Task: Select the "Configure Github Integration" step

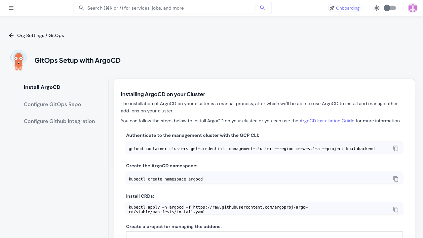Action: tap(59, 121)
